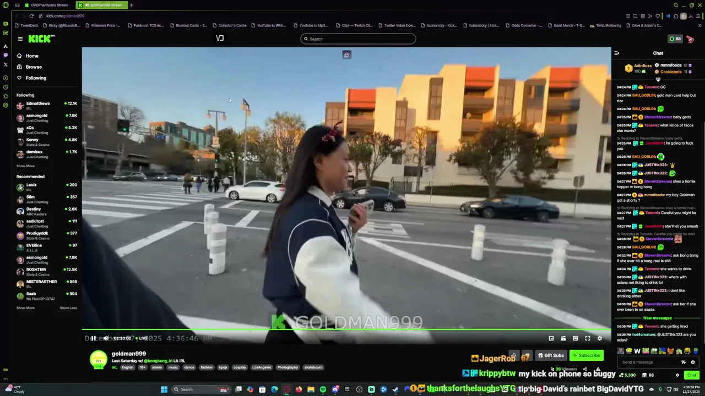Open the emote picker in chat
Image resolution: width=705 pixels, height=396 pixels.
tap(693, 362)
